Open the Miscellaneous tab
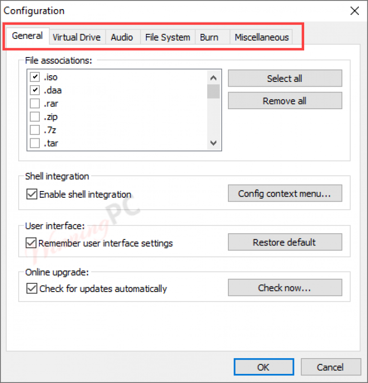 tap(261, 37)
